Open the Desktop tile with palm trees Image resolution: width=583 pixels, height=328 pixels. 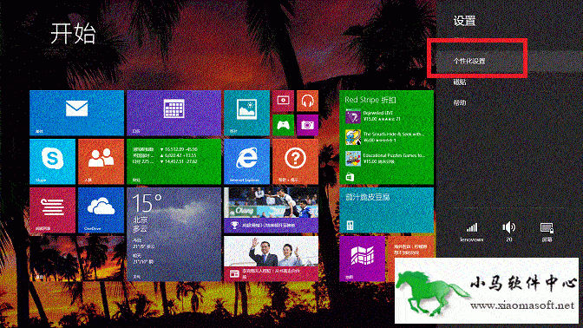click(x=76, y=259)
